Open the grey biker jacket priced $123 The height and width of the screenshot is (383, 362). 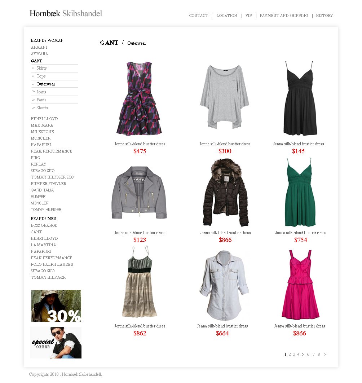(139, 192)
